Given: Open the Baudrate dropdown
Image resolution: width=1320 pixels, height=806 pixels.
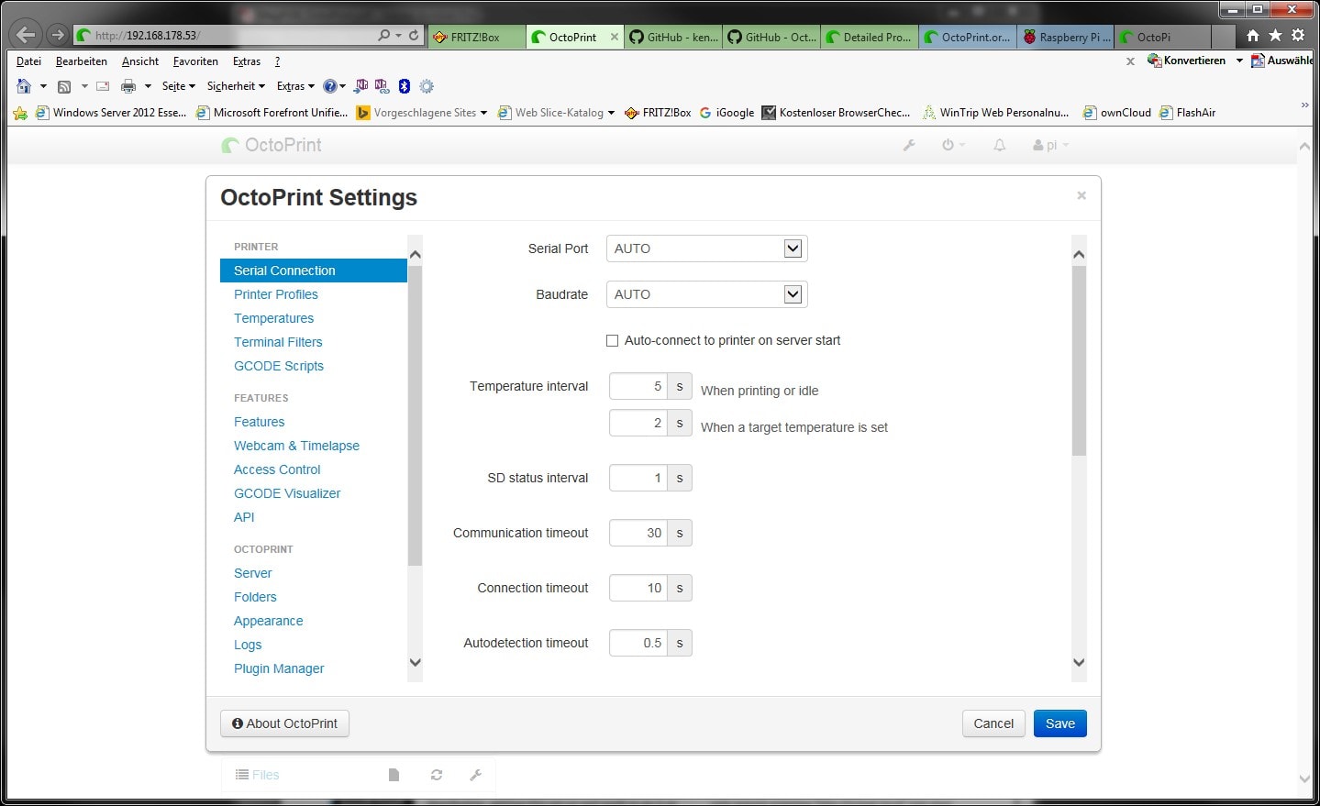Looking at the screenshot, I should (706, 294).
